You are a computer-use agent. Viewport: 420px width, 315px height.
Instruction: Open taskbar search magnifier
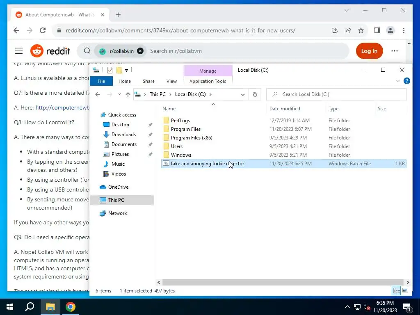click(x=30, y=307)
